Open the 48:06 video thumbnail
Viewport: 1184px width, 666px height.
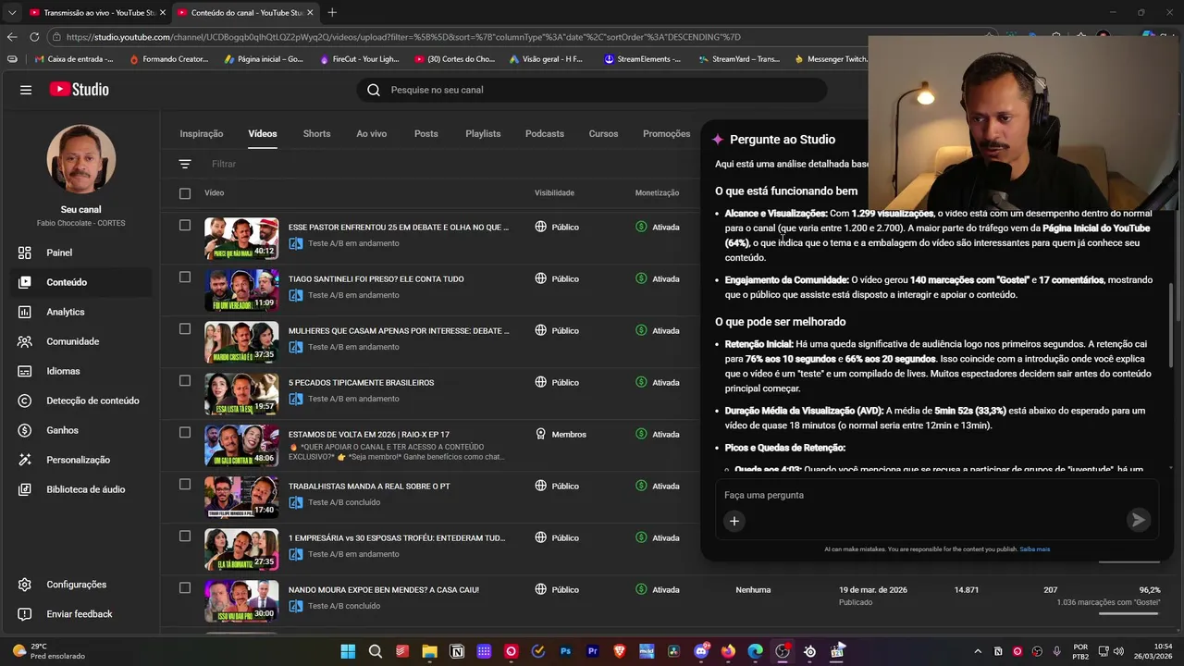(241, 446)
